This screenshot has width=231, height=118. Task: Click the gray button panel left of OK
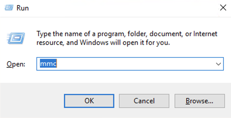click(32, 101)
